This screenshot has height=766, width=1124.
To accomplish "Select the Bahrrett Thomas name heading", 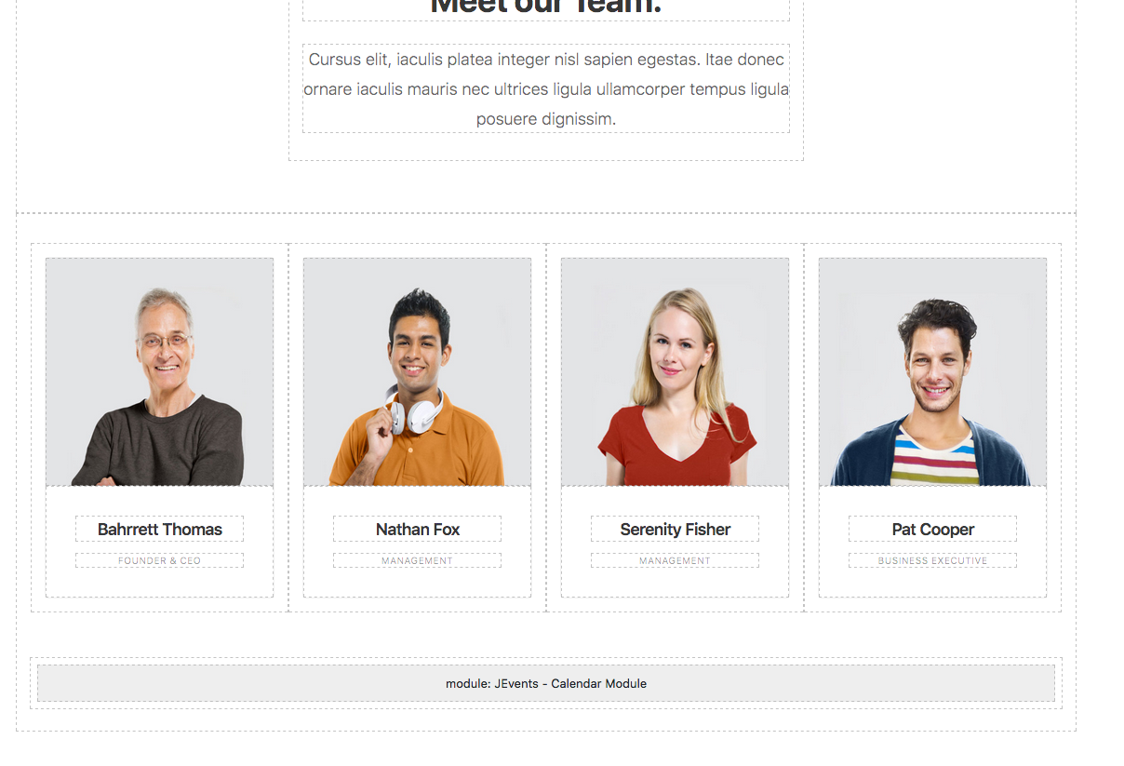I will (x=159, y=529).
